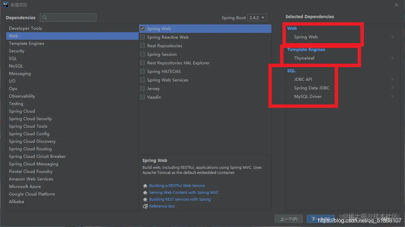Click the IntelliJ logo in title bar
Viewport: 405px width, 227px height.
pos(5,5)
